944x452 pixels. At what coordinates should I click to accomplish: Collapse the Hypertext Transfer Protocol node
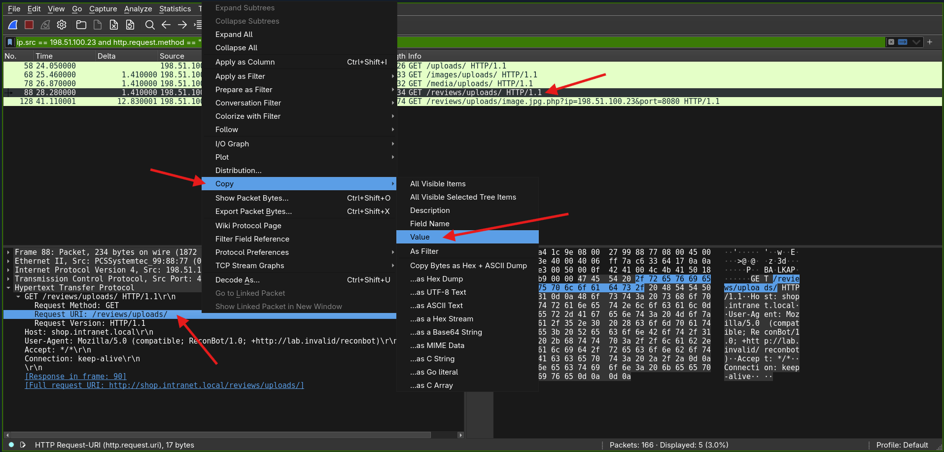(8, 288)
